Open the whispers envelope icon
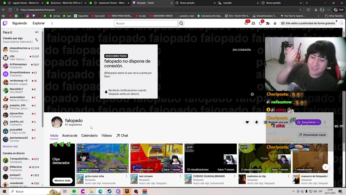Image resolution: width=346 pixels, height=195 pixels. pos(253,23)
